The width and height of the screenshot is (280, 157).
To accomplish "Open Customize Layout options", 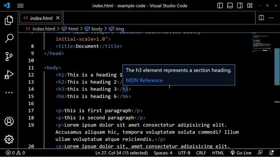I will click(250, 6).
